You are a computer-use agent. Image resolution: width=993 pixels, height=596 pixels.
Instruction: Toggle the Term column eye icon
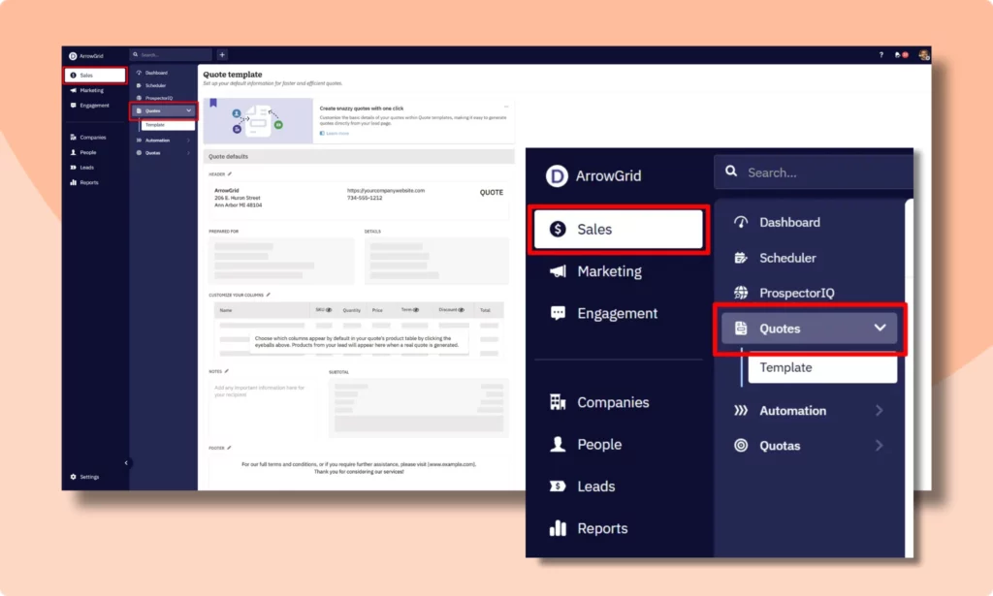click(x=416, y=310)
